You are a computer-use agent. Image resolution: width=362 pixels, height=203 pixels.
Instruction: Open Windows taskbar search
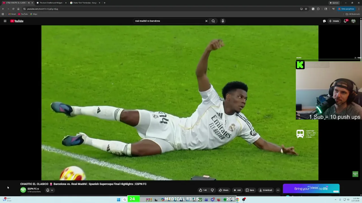(x=124, y=200)
